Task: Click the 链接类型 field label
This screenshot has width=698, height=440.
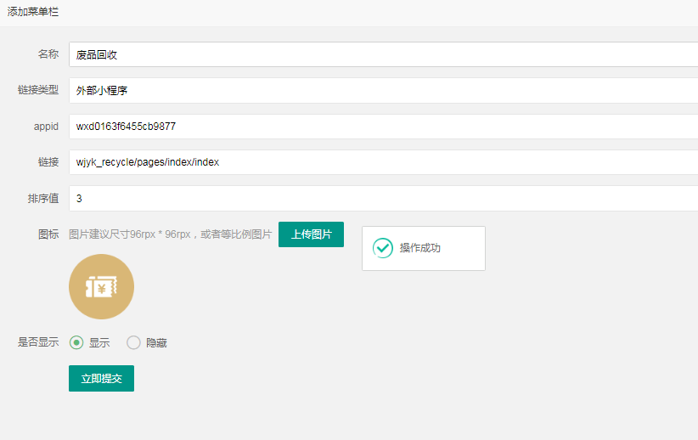Action: pyautogui.click(x=38, y=90)
